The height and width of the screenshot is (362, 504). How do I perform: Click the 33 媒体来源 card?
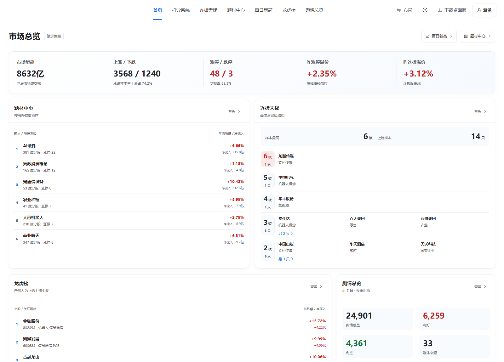click(x=455, y=347)
